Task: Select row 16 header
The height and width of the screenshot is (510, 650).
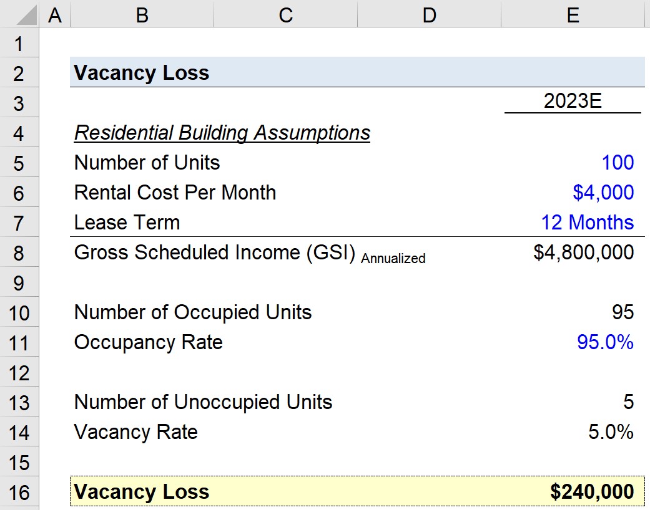Action: 19,492
